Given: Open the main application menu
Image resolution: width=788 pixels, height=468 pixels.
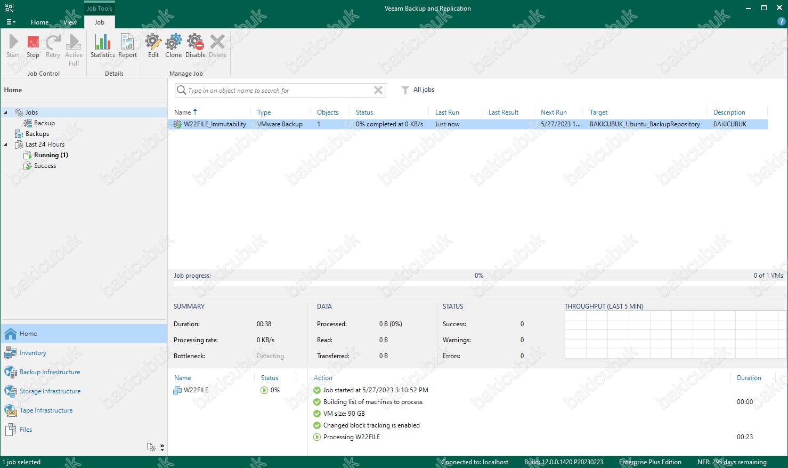Looking at the screenshot, I should click(11, 22).
